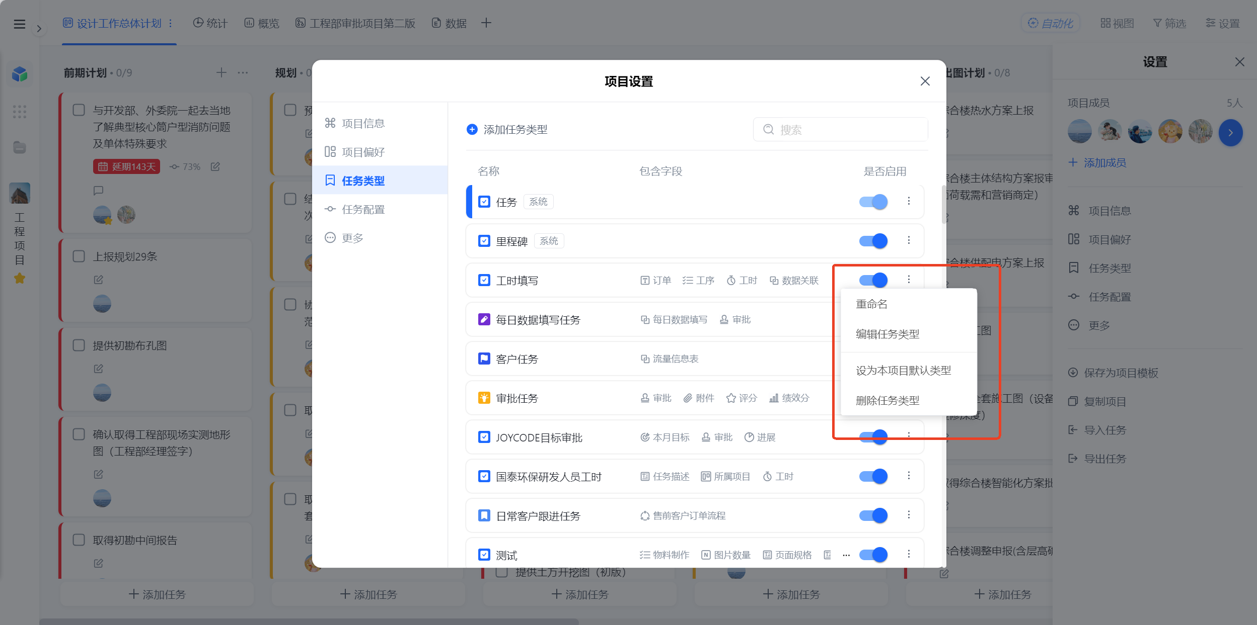Toggle the 工时填写 type switch
Viewport: 1257px width, 625px height.
(x=873, y=280)
